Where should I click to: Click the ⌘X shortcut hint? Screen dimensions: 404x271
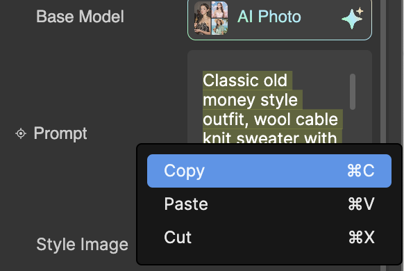(361, 237)
